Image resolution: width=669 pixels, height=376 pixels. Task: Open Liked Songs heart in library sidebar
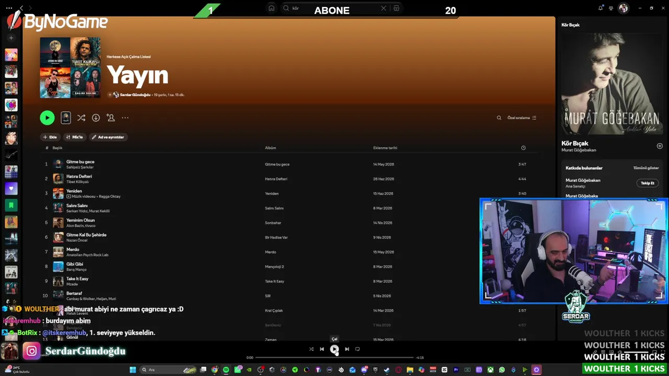(x=11, y=189)
